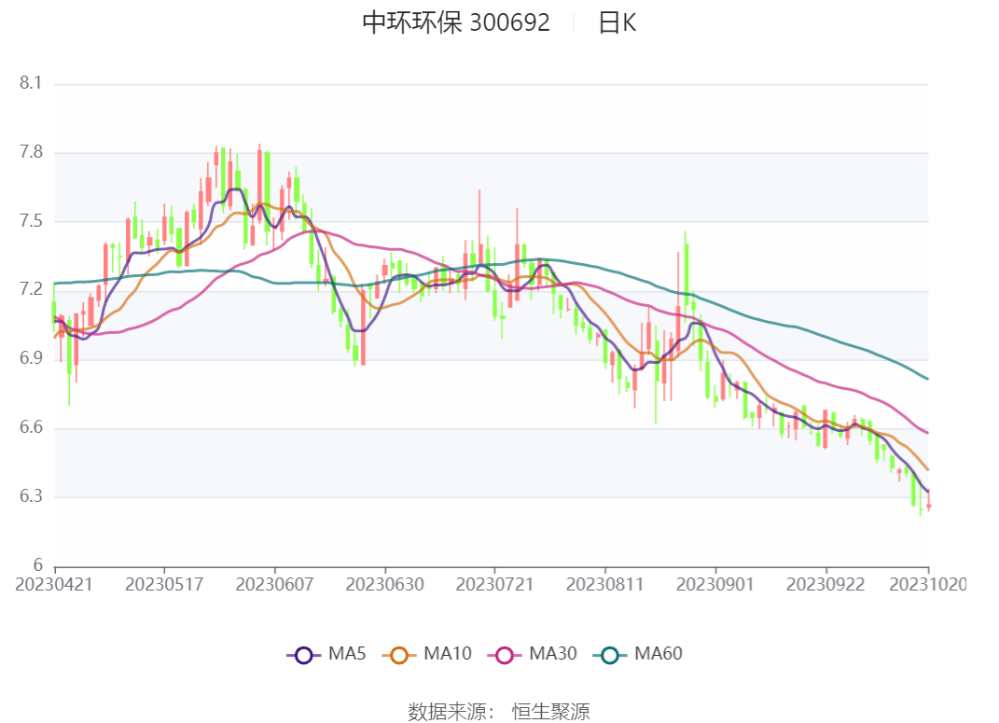Click the 6.3 y-axis price value
Screen dimensions: 999x723
pos(31,496)
